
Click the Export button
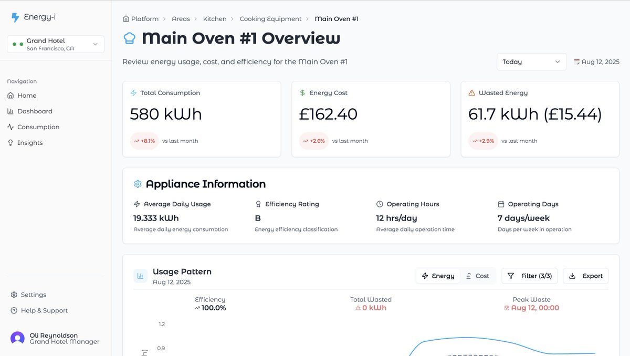pos(586,276)
